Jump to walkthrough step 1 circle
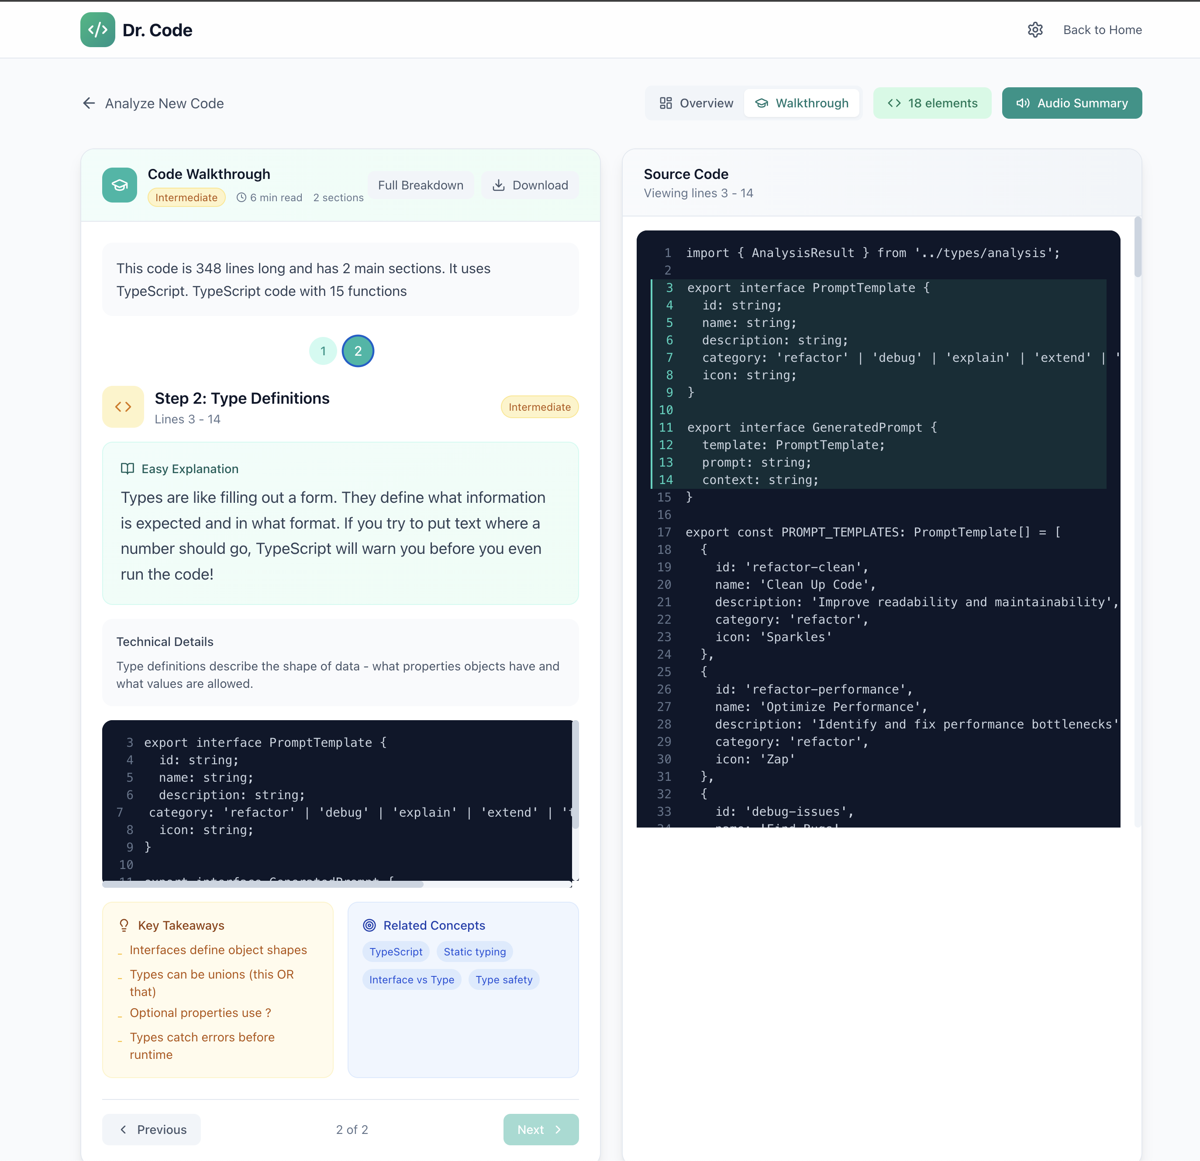1200x1161 pixels. (323, 350)
